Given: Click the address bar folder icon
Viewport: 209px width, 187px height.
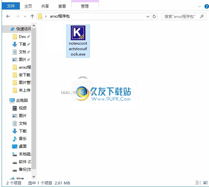Looking at the screenshot, I should click(40, 17).
